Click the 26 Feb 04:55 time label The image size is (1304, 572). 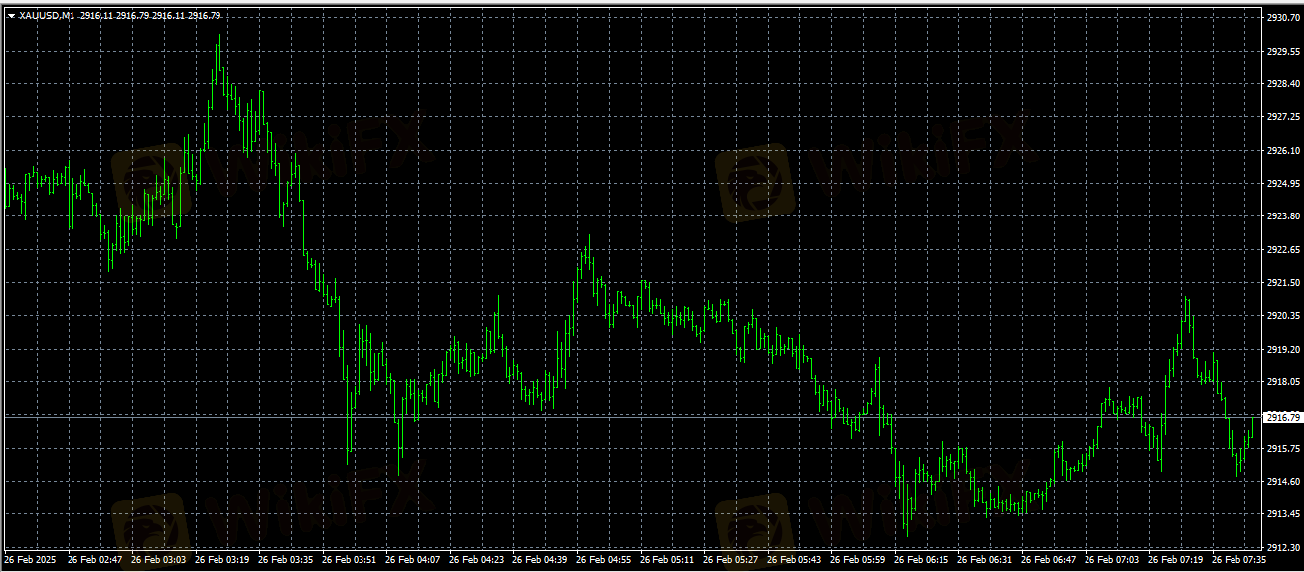604,561
